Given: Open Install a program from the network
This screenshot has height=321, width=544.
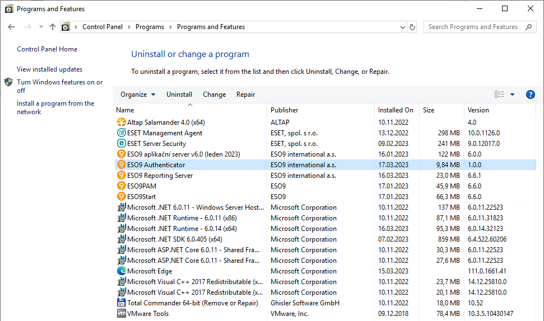Looking at the screenshot, I should pyautogui.click(x=55, y=108).
